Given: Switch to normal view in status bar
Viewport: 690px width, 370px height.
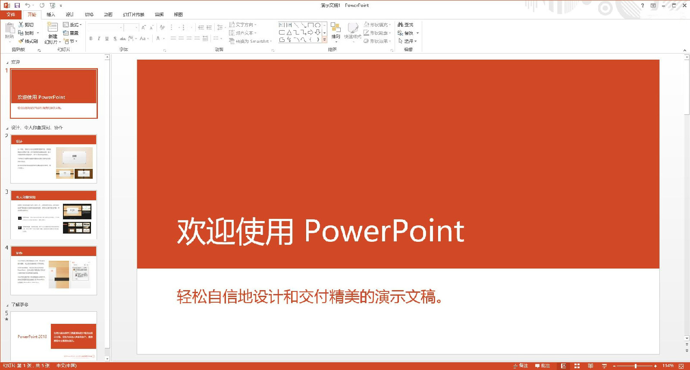Looking at the screenshot, I should tap(563, 366).
